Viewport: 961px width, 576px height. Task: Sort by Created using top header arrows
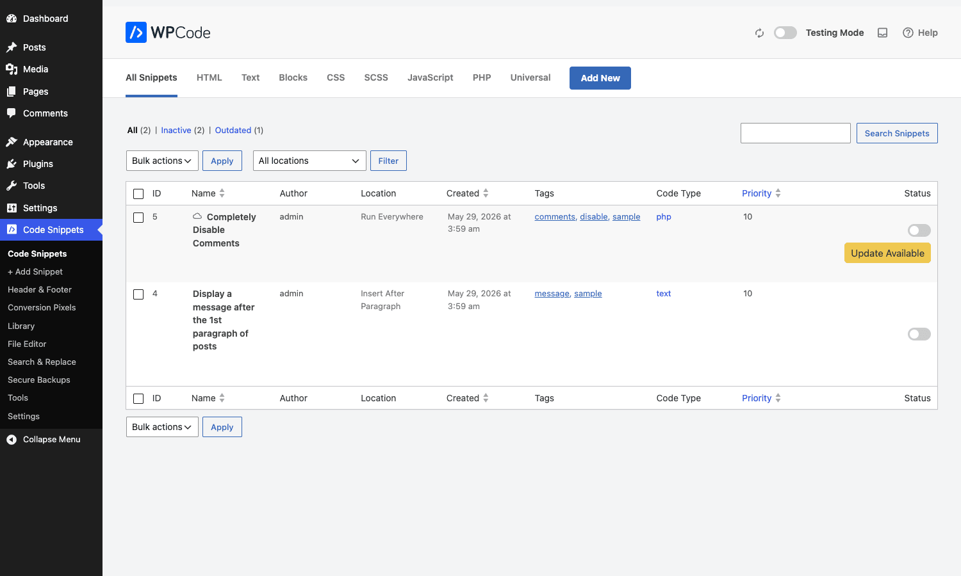tap(486, 193)
